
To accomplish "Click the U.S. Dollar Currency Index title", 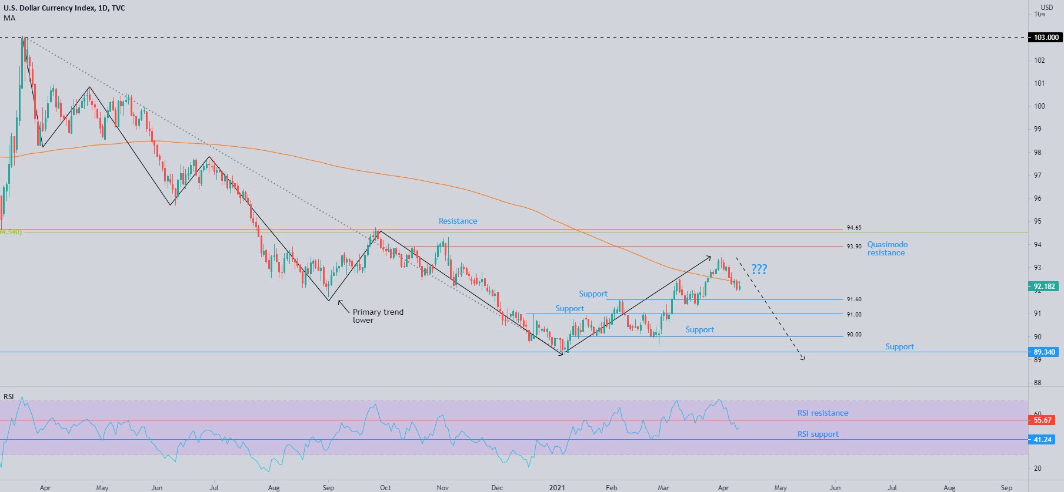I will 64,8.
